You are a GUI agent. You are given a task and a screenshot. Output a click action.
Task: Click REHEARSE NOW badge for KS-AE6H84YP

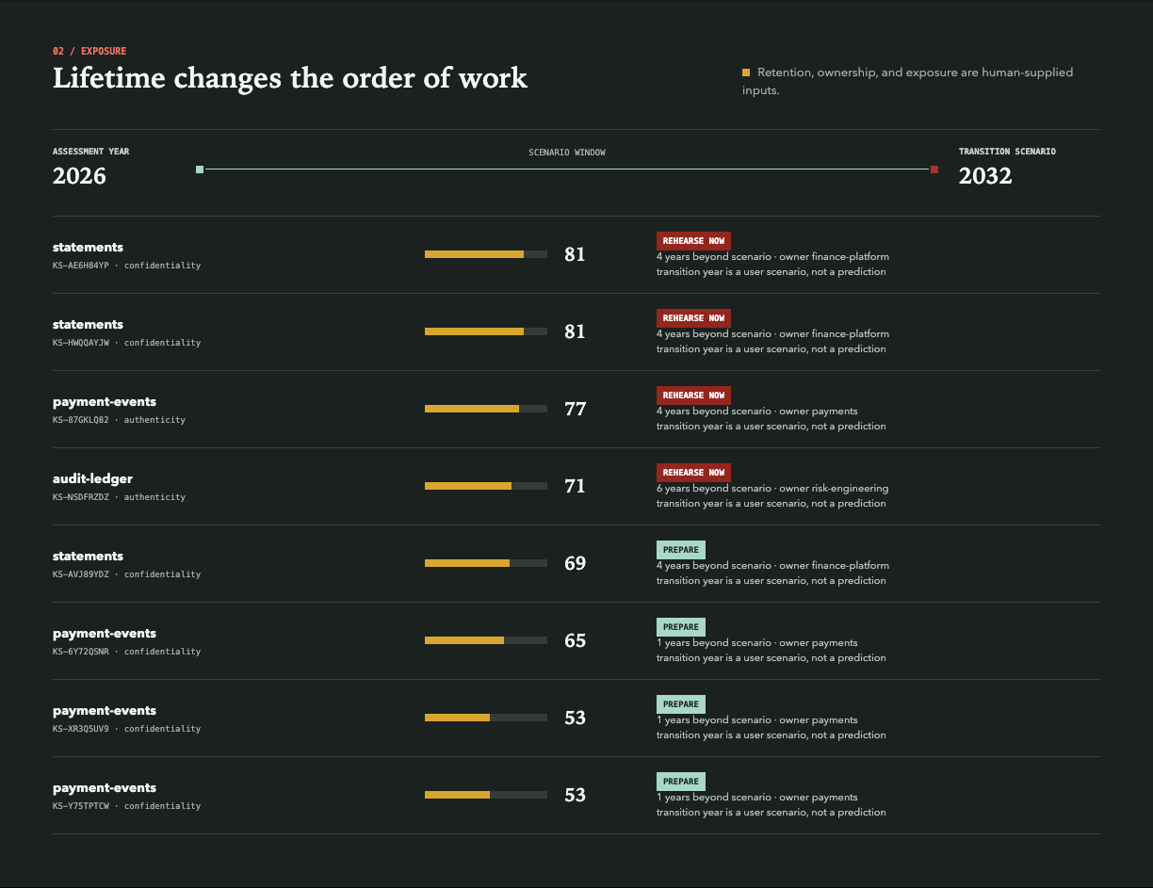tap(693, 241)
